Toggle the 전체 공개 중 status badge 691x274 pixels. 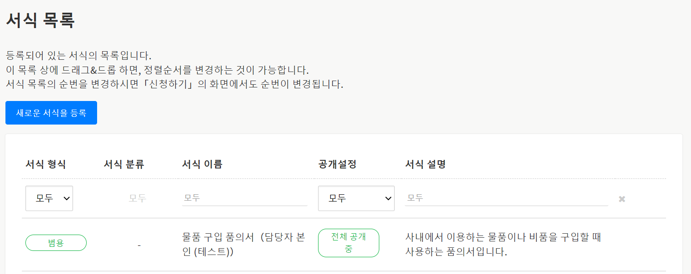point(348,243)
